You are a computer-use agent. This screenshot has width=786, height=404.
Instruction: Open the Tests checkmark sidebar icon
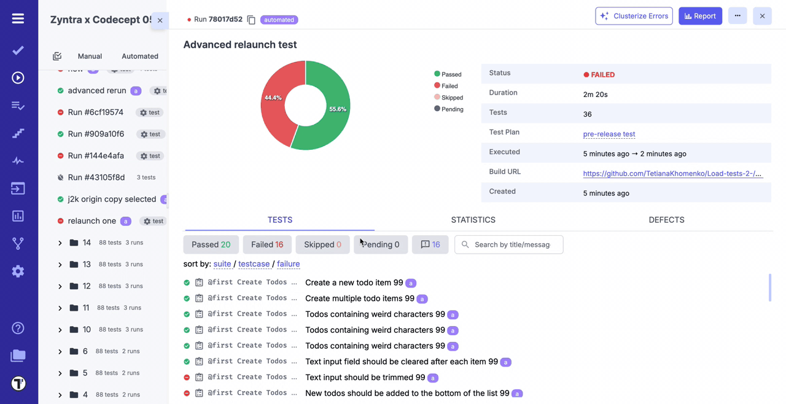tap(18, 50)
